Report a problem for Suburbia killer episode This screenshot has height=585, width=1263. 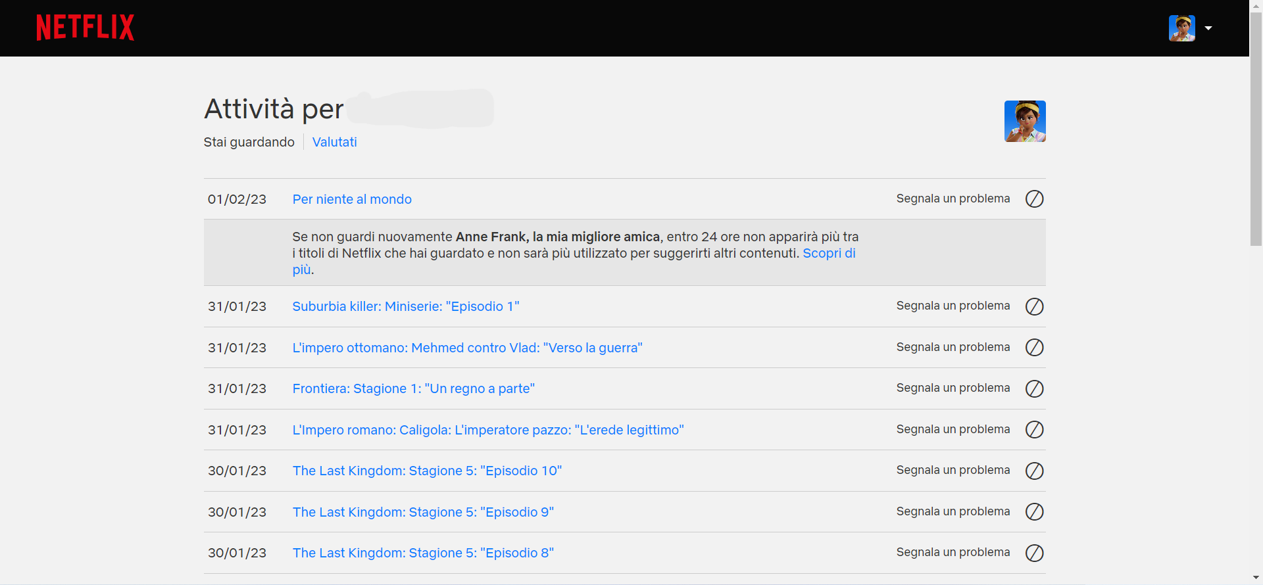[953, 306]
